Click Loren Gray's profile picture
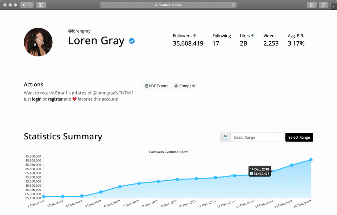Viewport: 337px width, 215px height. pos(38,42)
